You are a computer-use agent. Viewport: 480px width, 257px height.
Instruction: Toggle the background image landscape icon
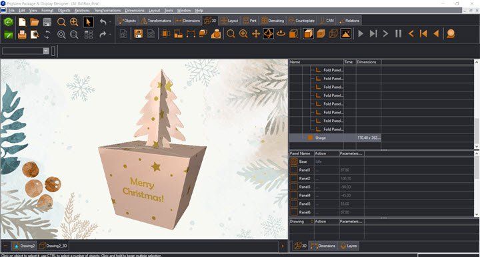click(346, 33)
